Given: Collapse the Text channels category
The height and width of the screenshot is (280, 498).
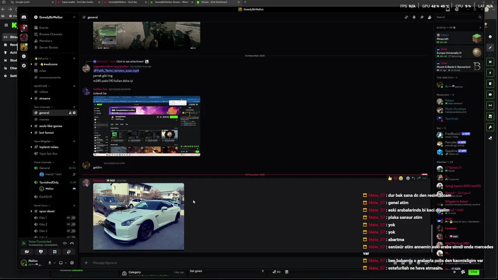Looking at the screenshot, I should (x=43, y=107).
